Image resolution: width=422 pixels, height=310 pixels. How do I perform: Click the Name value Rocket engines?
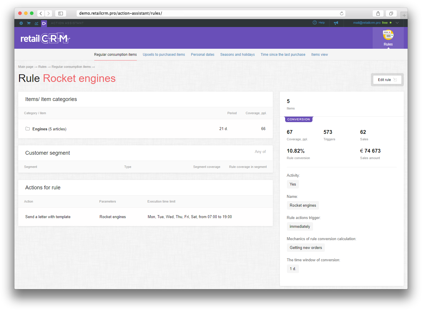coord(303,205)
